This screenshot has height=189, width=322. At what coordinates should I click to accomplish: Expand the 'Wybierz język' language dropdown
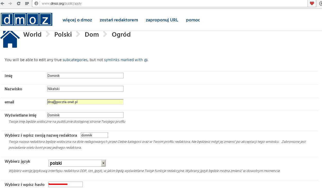(77, 163)
